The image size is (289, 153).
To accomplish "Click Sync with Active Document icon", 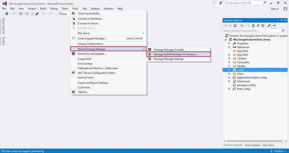I will click(x=249, y=26).
